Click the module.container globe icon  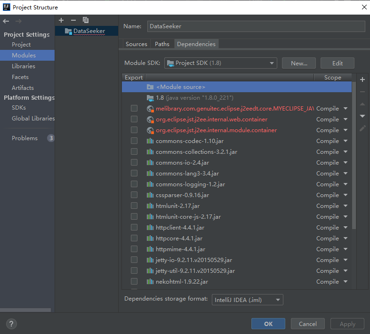coord(150,130)
